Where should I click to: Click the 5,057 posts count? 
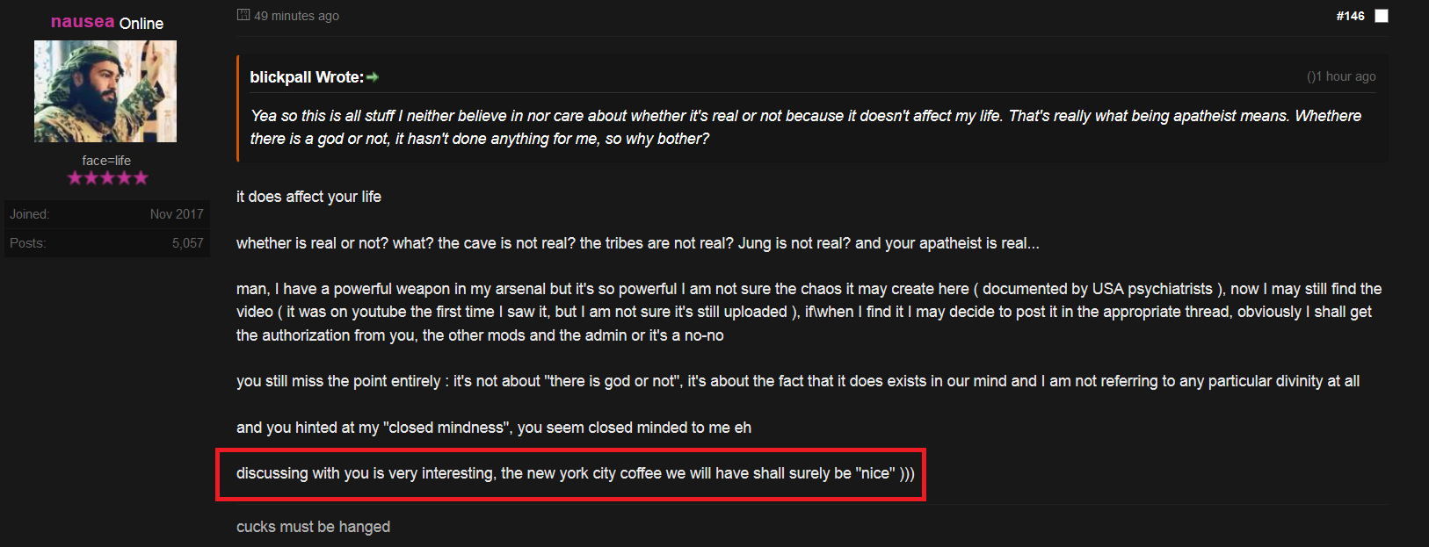tap(187, 243)
